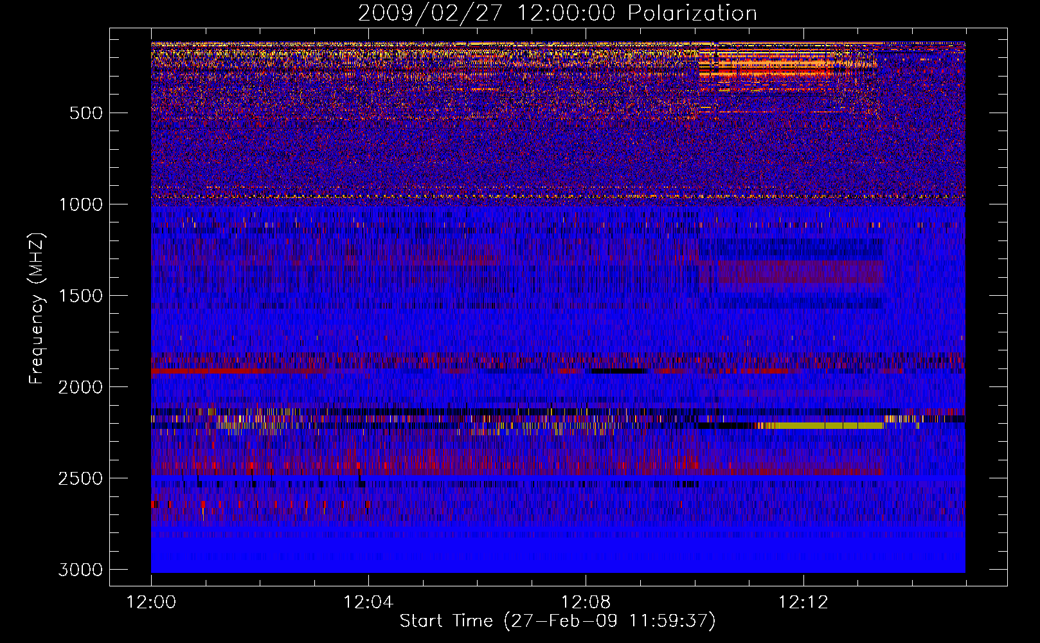Click the plot title '2009/02/27 12:00:00 Polarization'
Screen dimensions: 1040x643
click(557, 13)
